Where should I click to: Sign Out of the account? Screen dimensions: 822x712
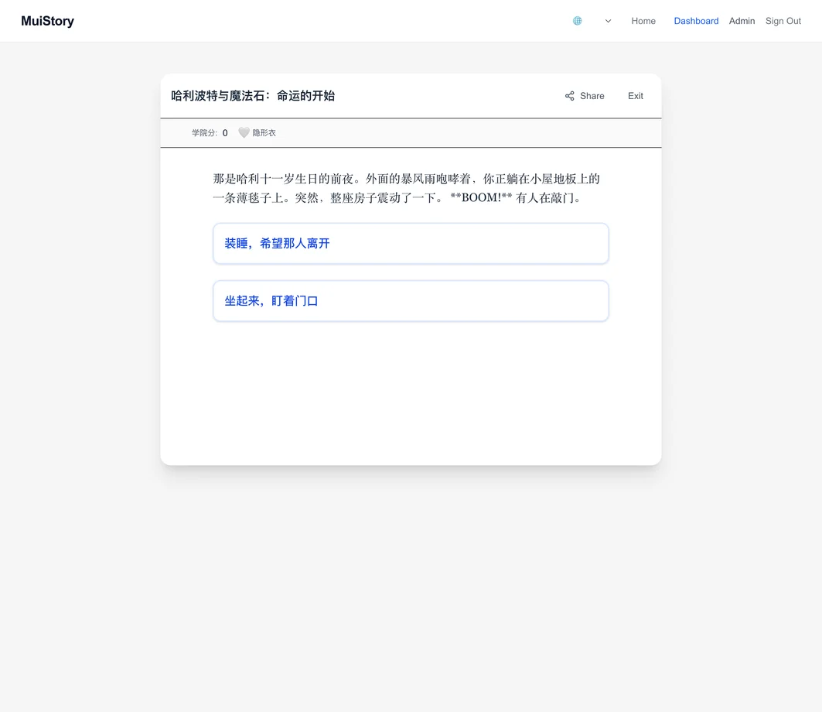(783, 21)
